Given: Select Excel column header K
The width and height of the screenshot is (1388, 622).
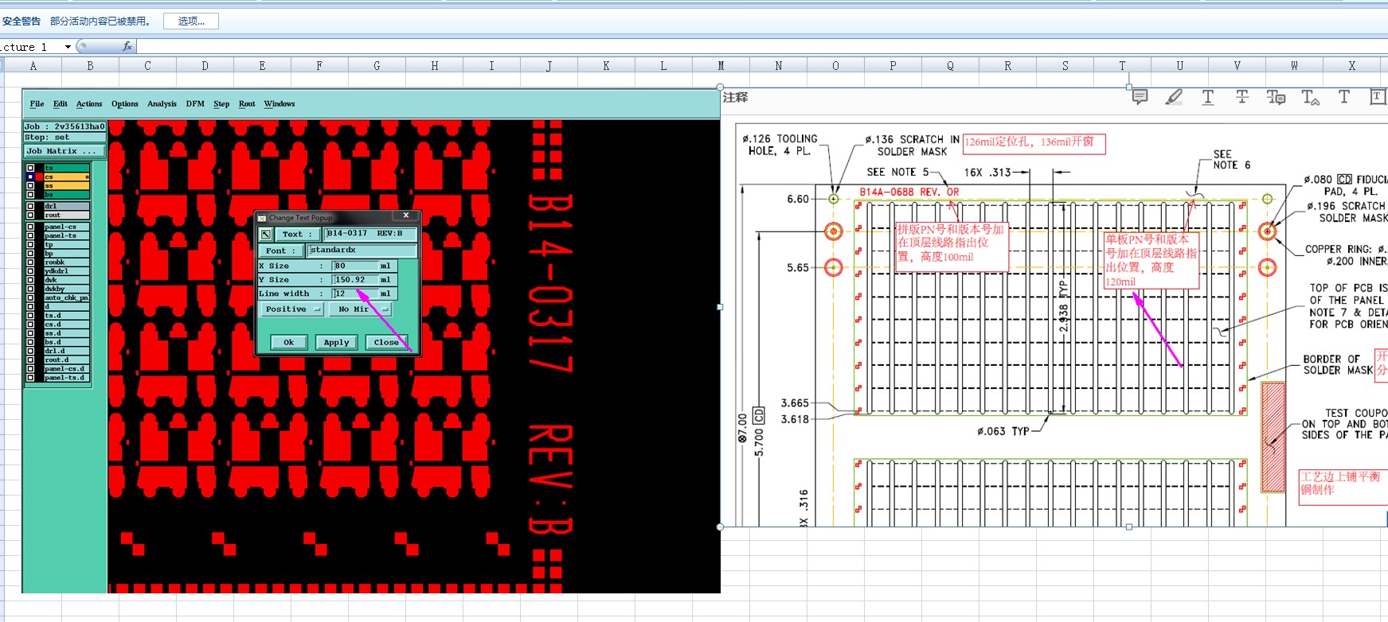Looking at the screenshot, I should [x=606, y=66].
